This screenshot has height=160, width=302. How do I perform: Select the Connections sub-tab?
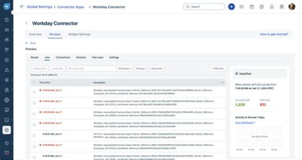coord(63,57)
